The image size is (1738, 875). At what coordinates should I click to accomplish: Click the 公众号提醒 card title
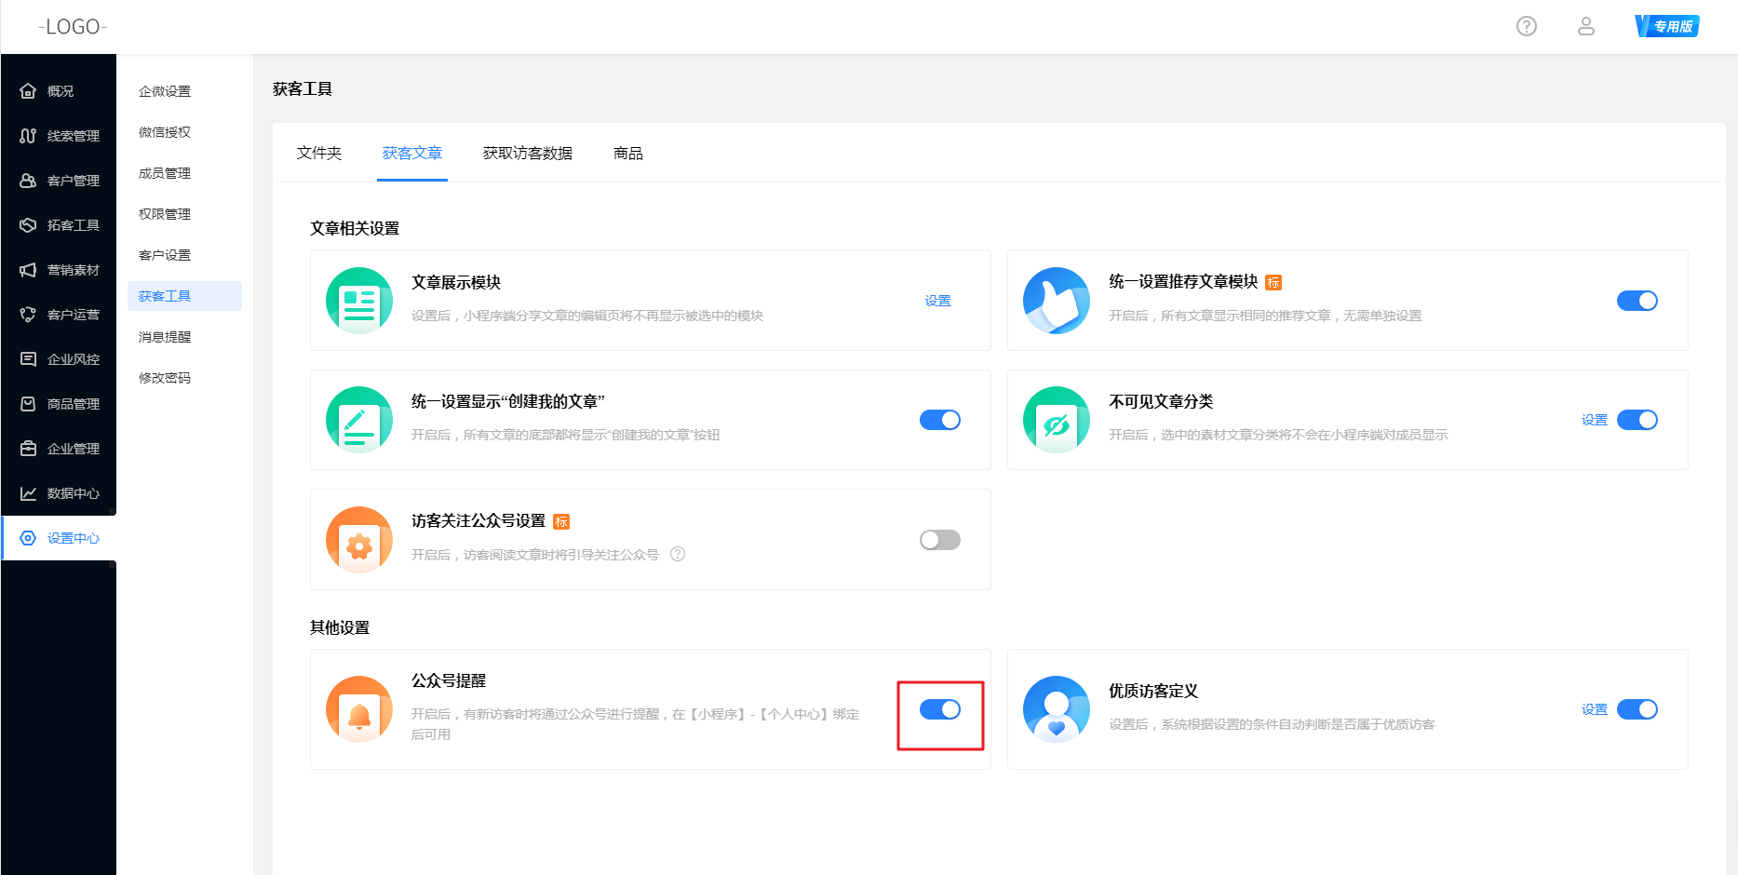449,680
